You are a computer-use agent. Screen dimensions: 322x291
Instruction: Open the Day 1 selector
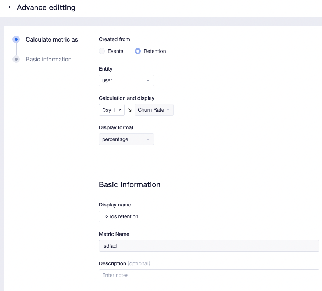pos(111,110)
